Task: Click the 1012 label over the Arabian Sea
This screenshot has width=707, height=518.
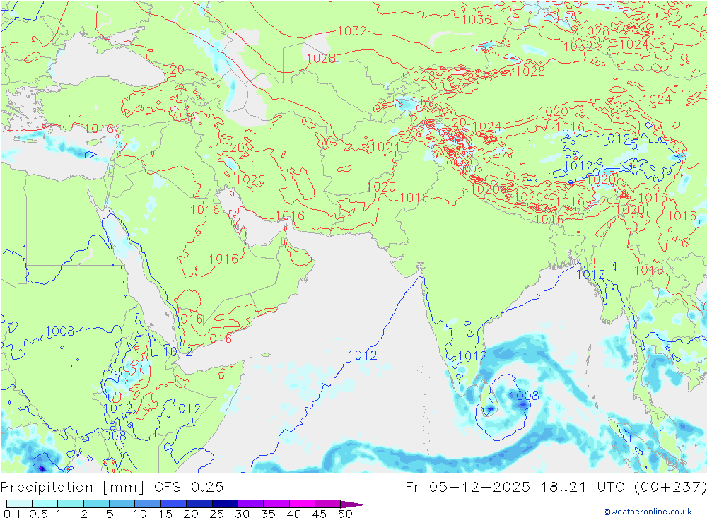Action: point(363,355)
